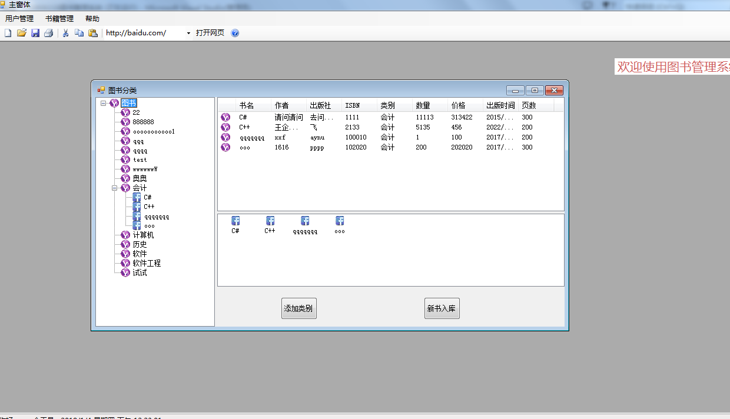Click the book icon of C# tree node

[137, 197]
